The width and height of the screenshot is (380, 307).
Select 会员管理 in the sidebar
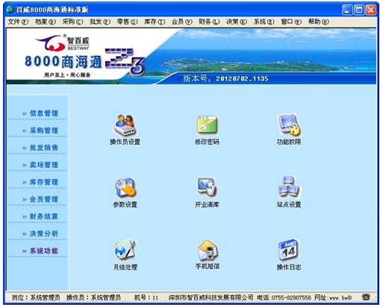[x=44, y=199]
